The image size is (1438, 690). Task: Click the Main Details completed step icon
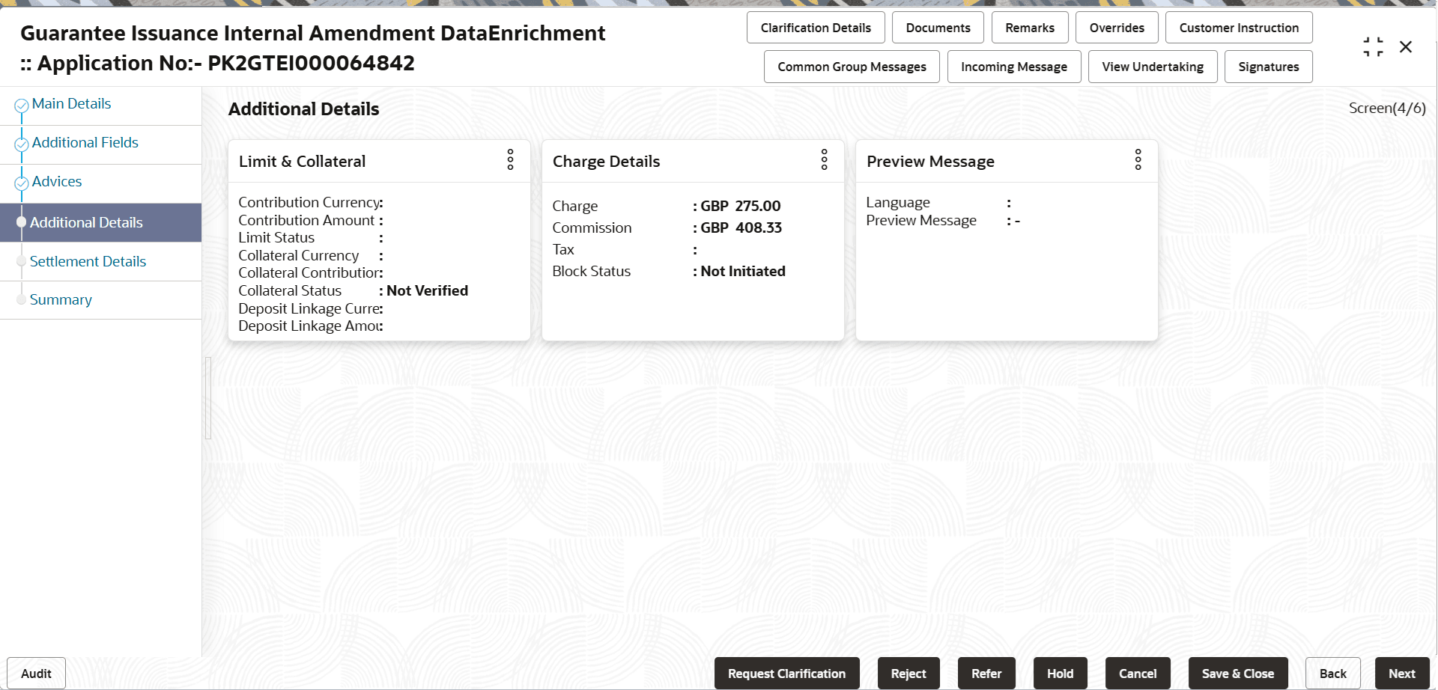point(22,106)
